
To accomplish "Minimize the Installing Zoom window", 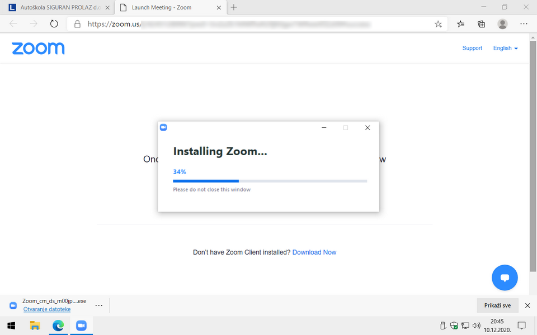I will click(324, 127).
